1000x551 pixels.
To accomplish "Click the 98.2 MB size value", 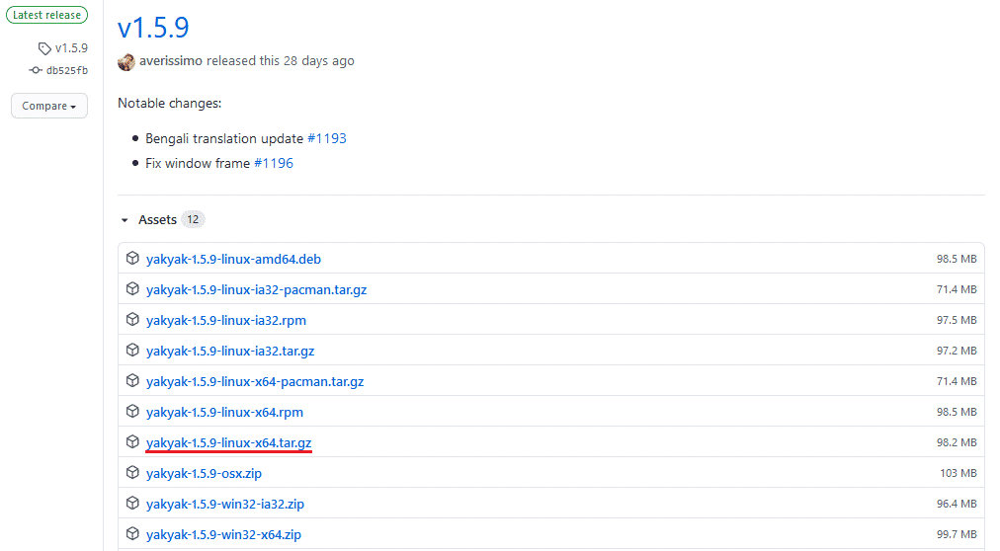I will tap(957, 442).
